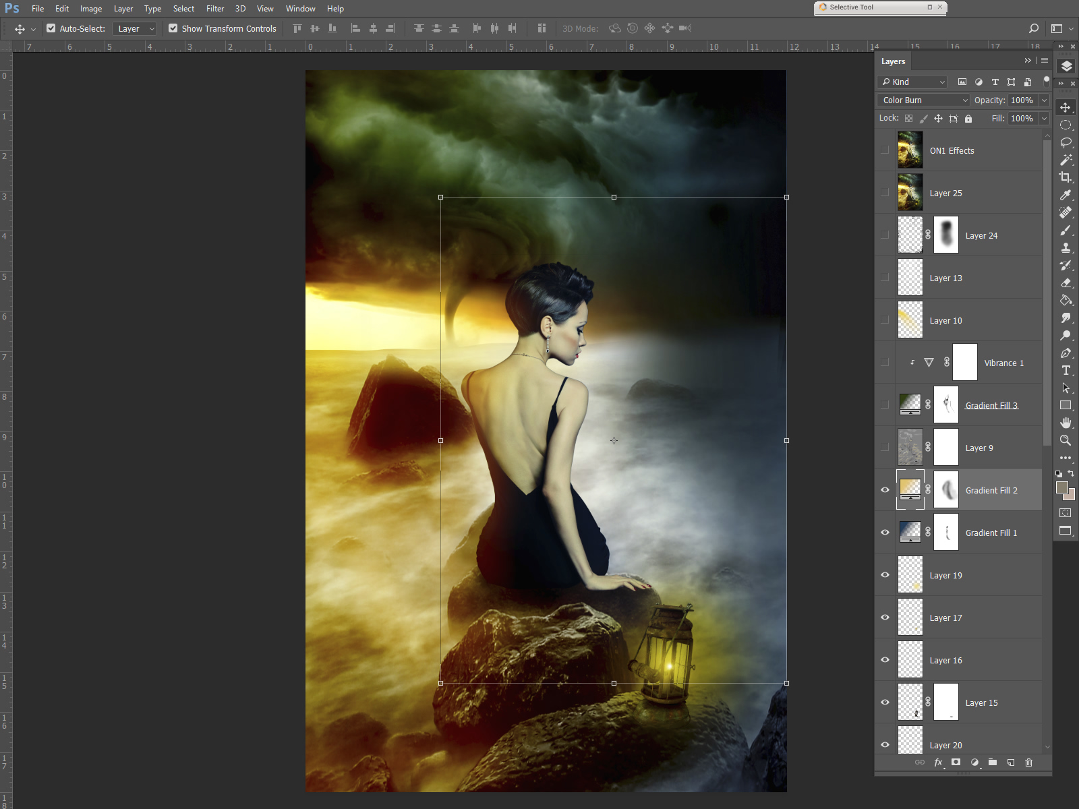1079x809 pixels.
Task: Open the layer Kind filter dropdown
Action: (x=913, y=82)
